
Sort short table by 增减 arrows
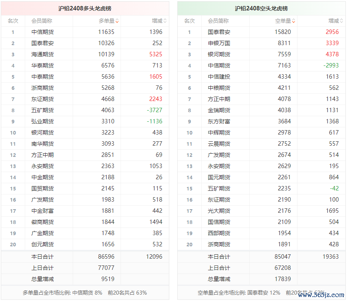pyautogui.click(x=341, y=21)
